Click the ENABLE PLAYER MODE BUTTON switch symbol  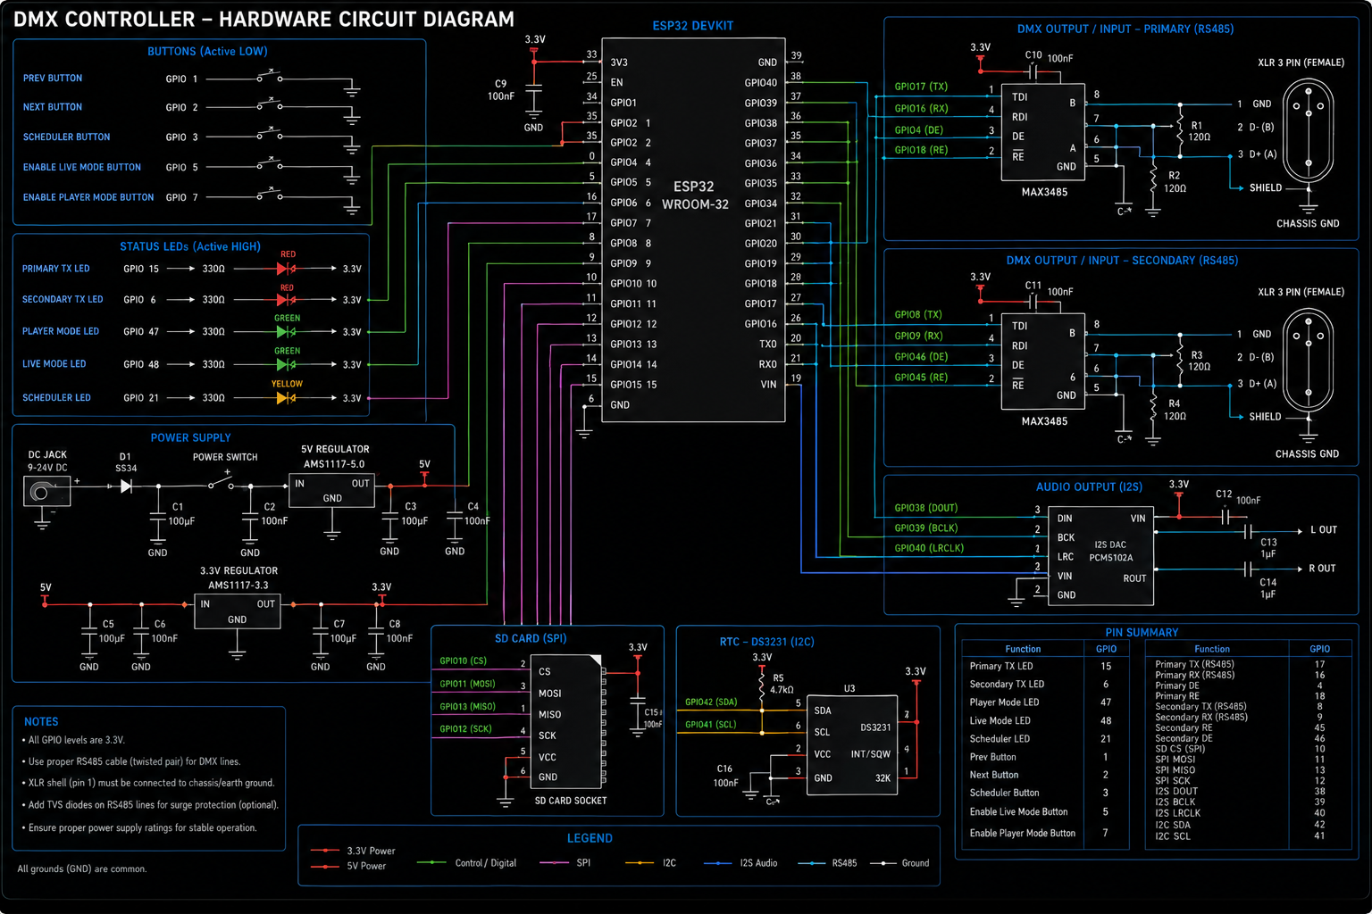point(269,195)
